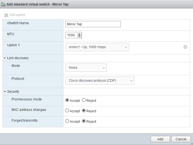Decrease MTU with the down arrow

[80, 36]
